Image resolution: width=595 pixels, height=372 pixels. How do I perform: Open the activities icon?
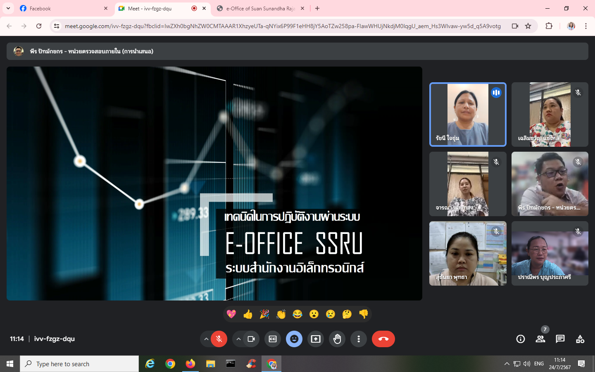click(580, 339)
